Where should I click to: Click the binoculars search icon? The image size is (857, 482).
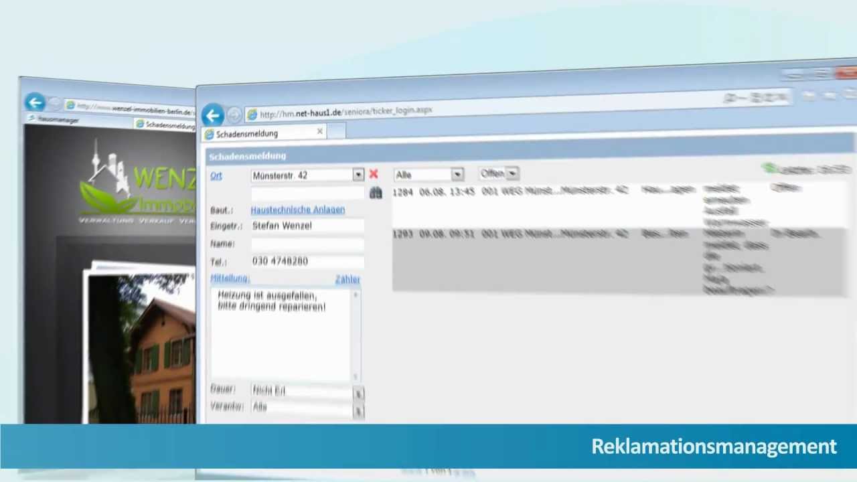376,193
